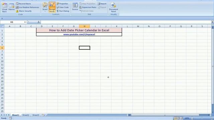Select column S header

(x=202, y=26)
